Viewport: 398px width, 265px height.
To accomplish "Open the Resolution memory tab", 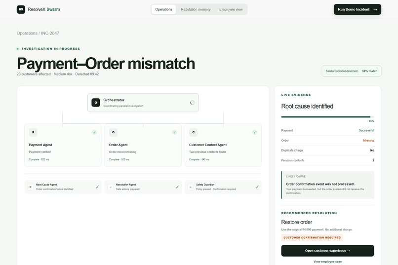I will [x=196, y=9].
